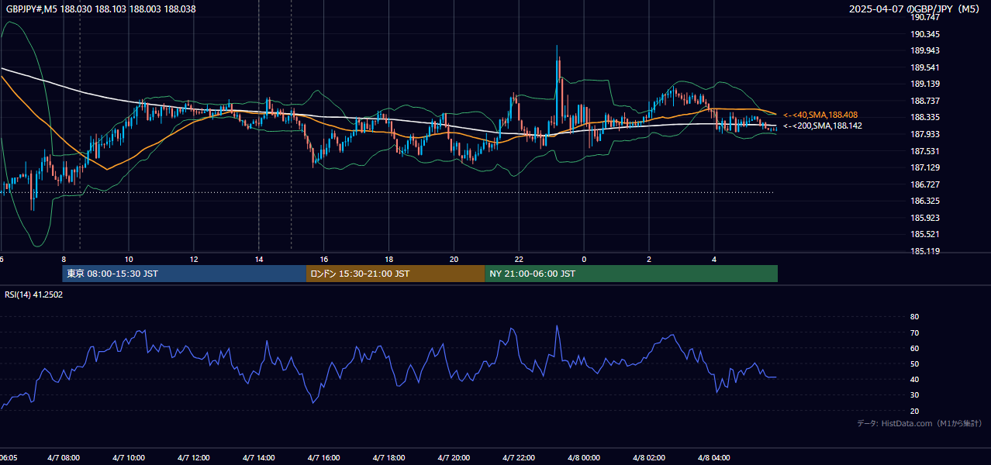Click the 4/7 10:00 date label
Screen dimensions: 991x465
point(129,458)
